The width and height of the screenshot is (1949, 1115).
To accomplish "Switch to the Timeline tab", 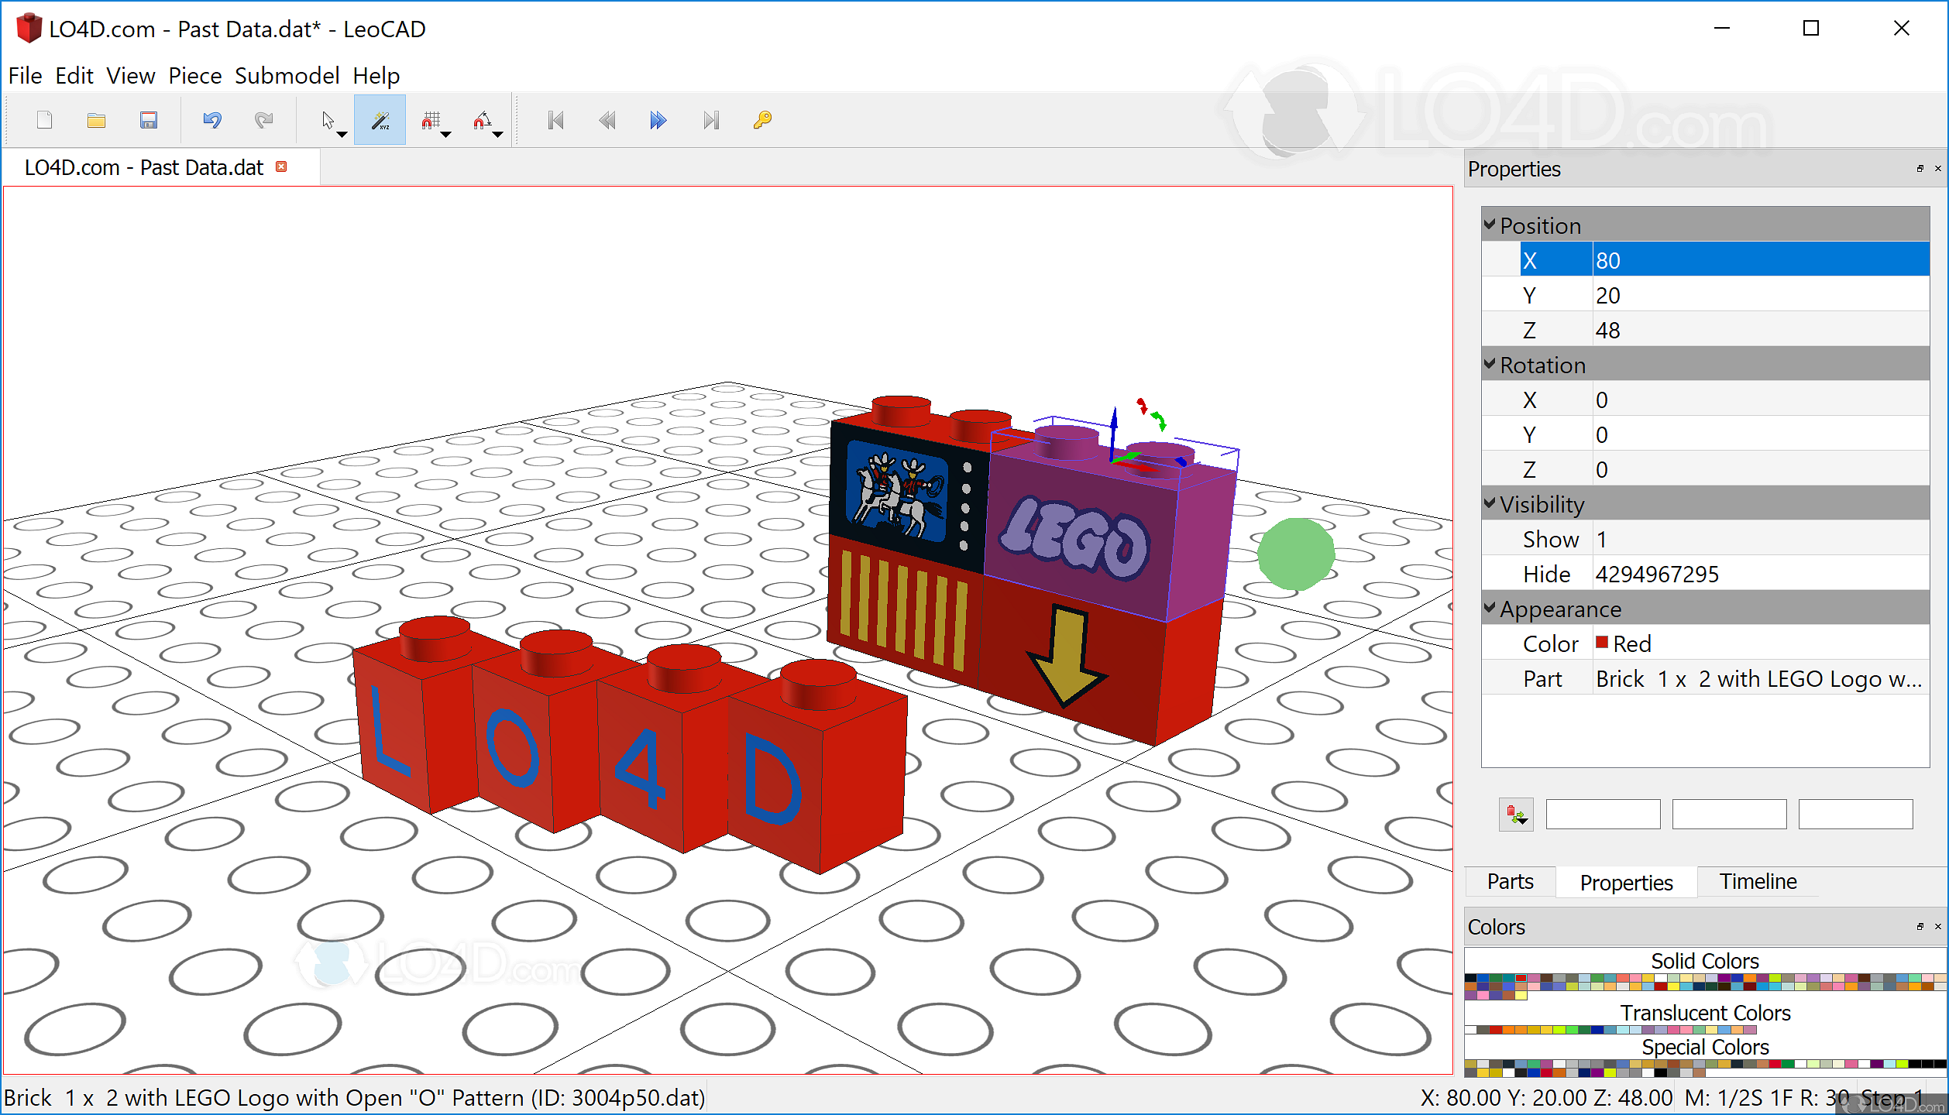I will [1757, 882].
